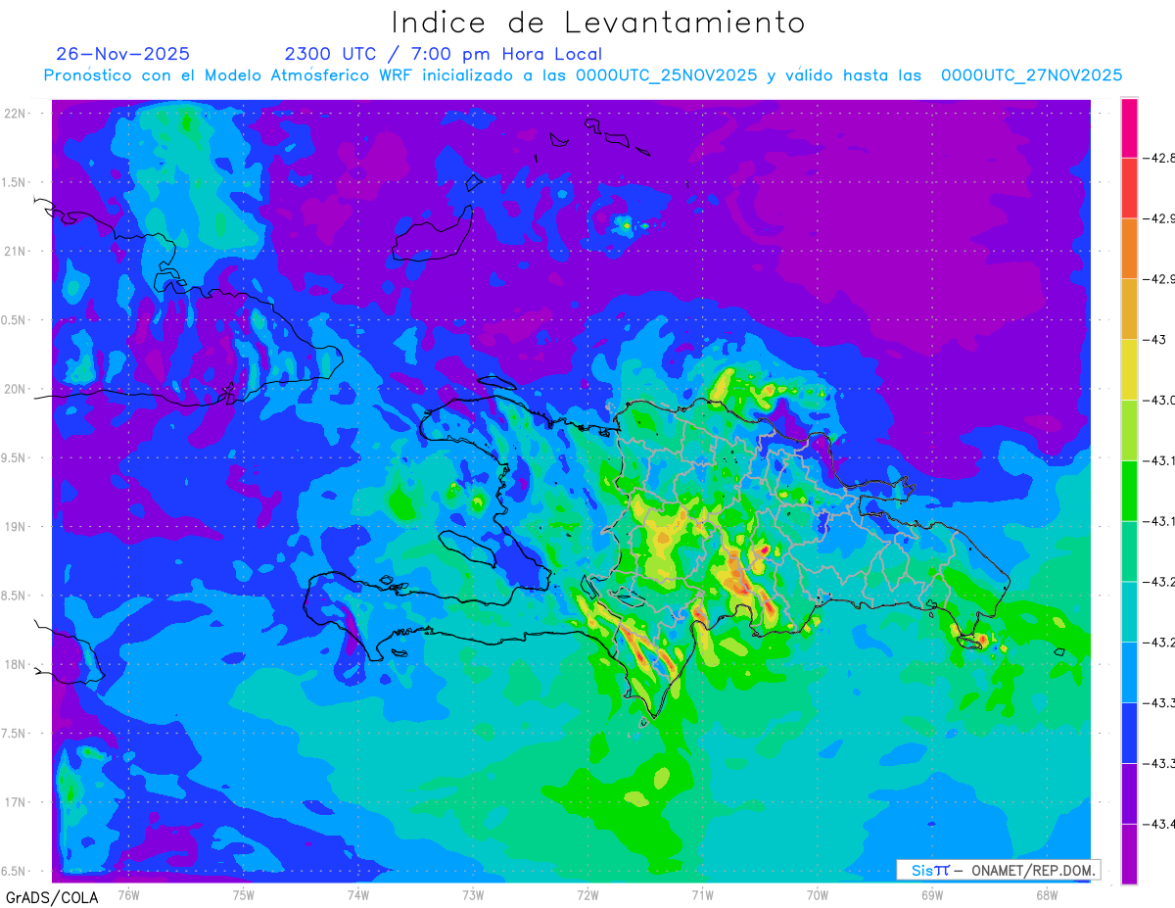1175x908 pixels.
Task: Click the teal-green color scale segment
Action: point(1129,550)
